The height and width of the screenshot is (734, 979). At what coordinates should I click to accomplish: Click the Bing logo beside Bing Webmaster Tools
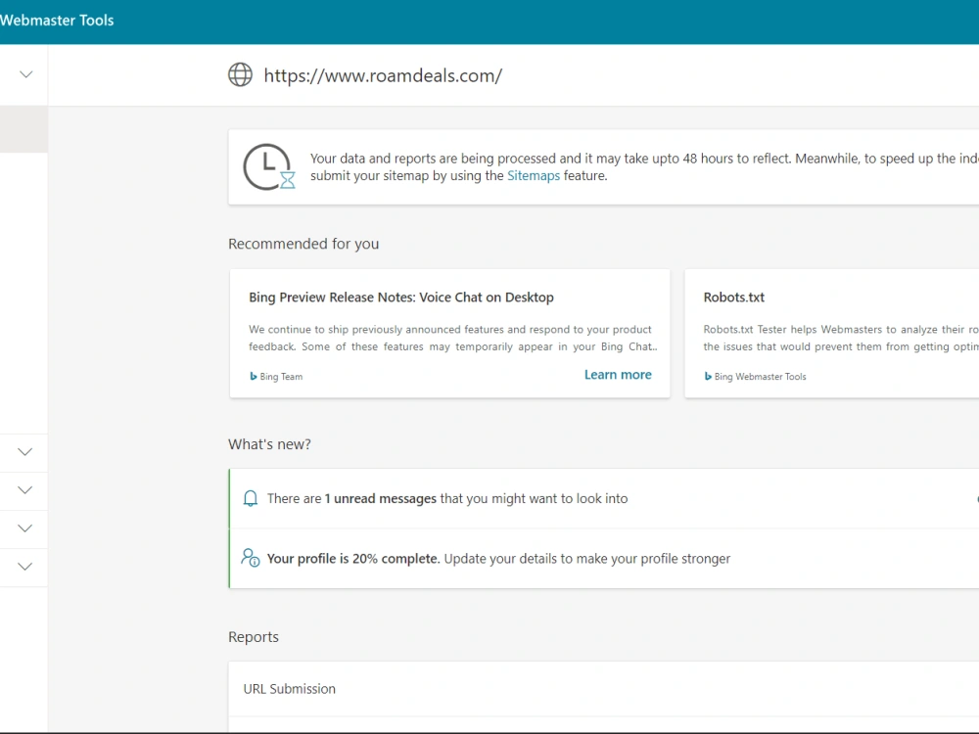pyautogui.click(x=708, y=377)
